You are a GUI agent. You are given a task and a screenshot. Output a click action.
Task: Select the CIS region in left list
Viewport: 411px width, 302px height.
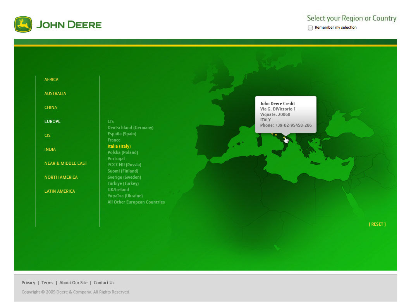pyautogui.click(x=47, y=135)
